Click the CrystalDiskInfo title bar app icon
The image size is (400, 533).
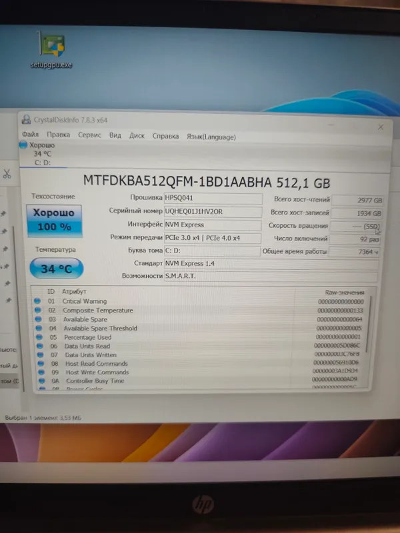pos(26,120)
